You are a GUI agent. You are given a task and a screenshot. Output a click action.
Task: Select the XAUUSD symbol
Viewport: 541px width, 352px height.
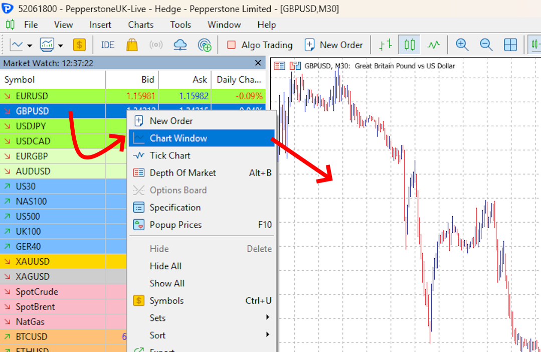point(33,262)
